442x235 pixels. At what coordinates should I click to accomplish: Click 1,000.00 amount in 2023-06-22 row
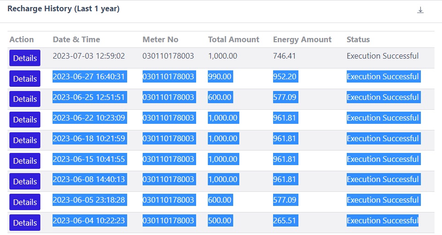click(x=223, y=118)
